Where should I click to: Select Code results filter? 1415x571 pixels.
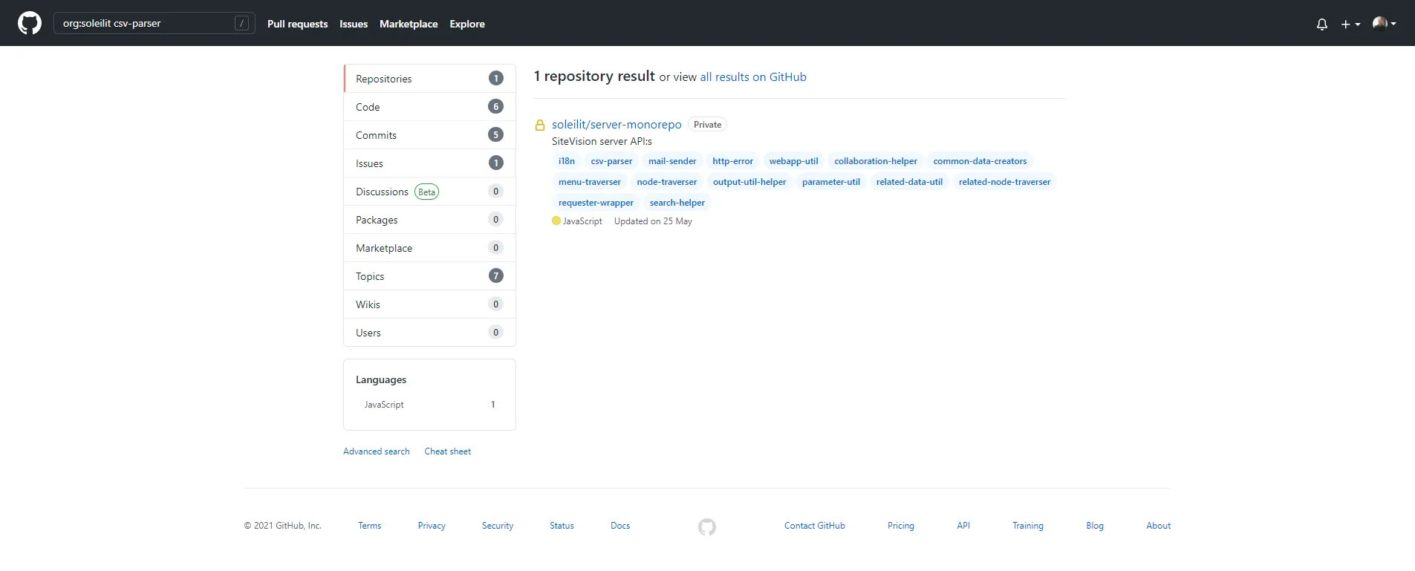pyautogui.click(x=429, y=107)
